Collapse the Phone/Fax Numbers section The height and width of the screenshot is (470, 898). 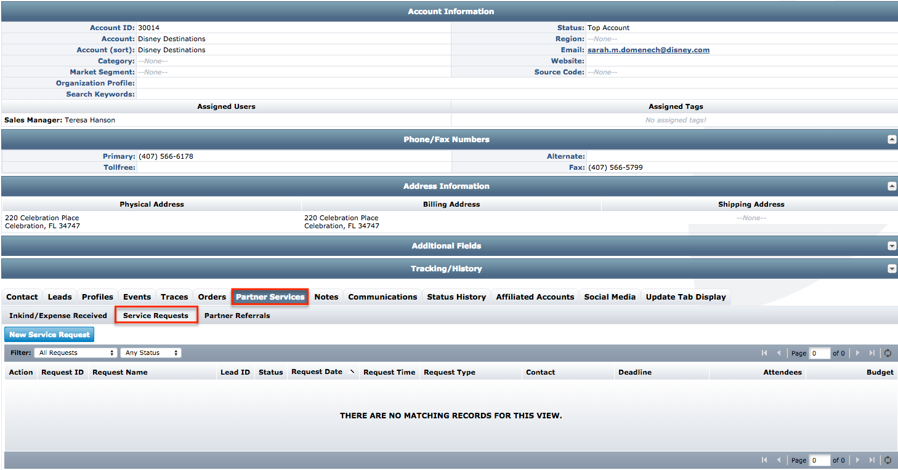pos(891,140)
